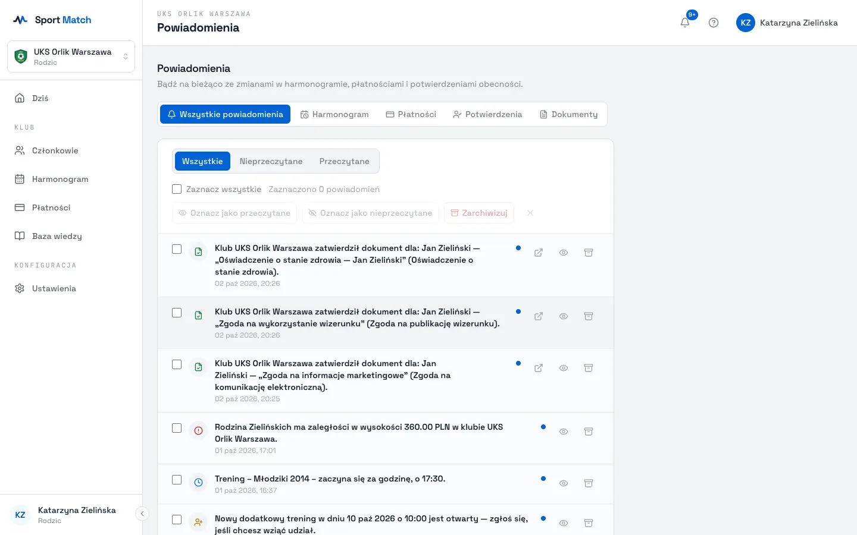Tick the Zaznacz wszystkie checkbox
The width and height of the screenshot is (857, 535).
177,189
